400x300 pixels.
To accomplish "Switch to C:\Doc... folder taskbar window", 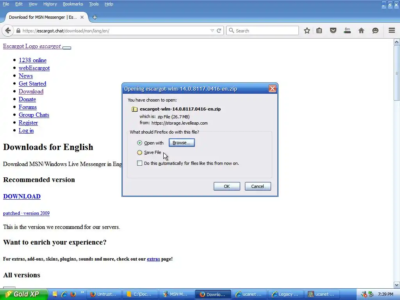I will tap(140, 294).
